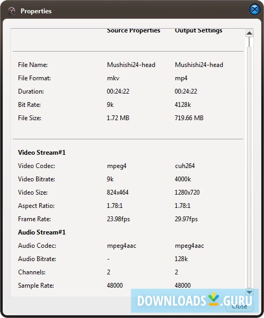
Task: Click the Video Stream#1 heading
Action: pyautogui.click(x=42, y=153)
